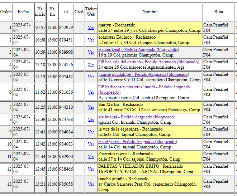This screenshot has height=196, width=237.
Task: Click OP barbacoa y mixiotes linaldi link
Action: pyautogui.click(x=144, y=87)
